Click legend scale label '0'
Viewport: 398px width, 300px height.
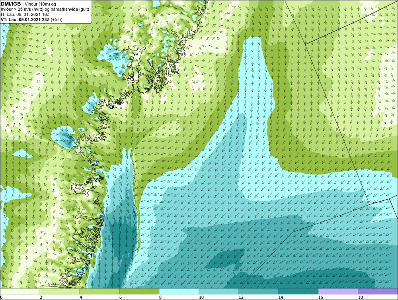(x=2, y=297)
